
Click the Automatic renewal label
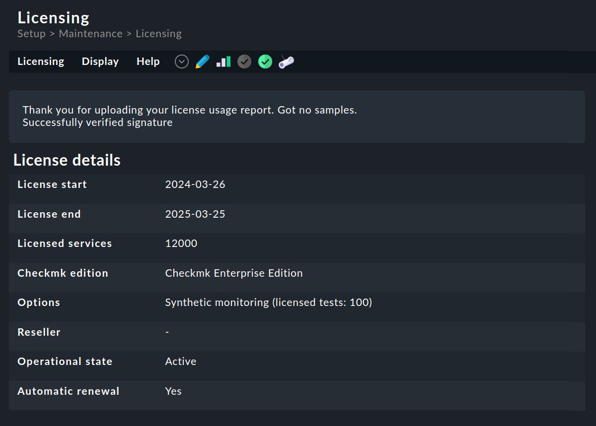(69, 391)
